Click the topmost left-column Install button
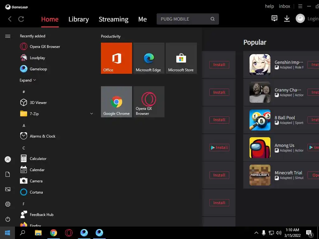The image size is (319, 239). click(x=219, y=65)
